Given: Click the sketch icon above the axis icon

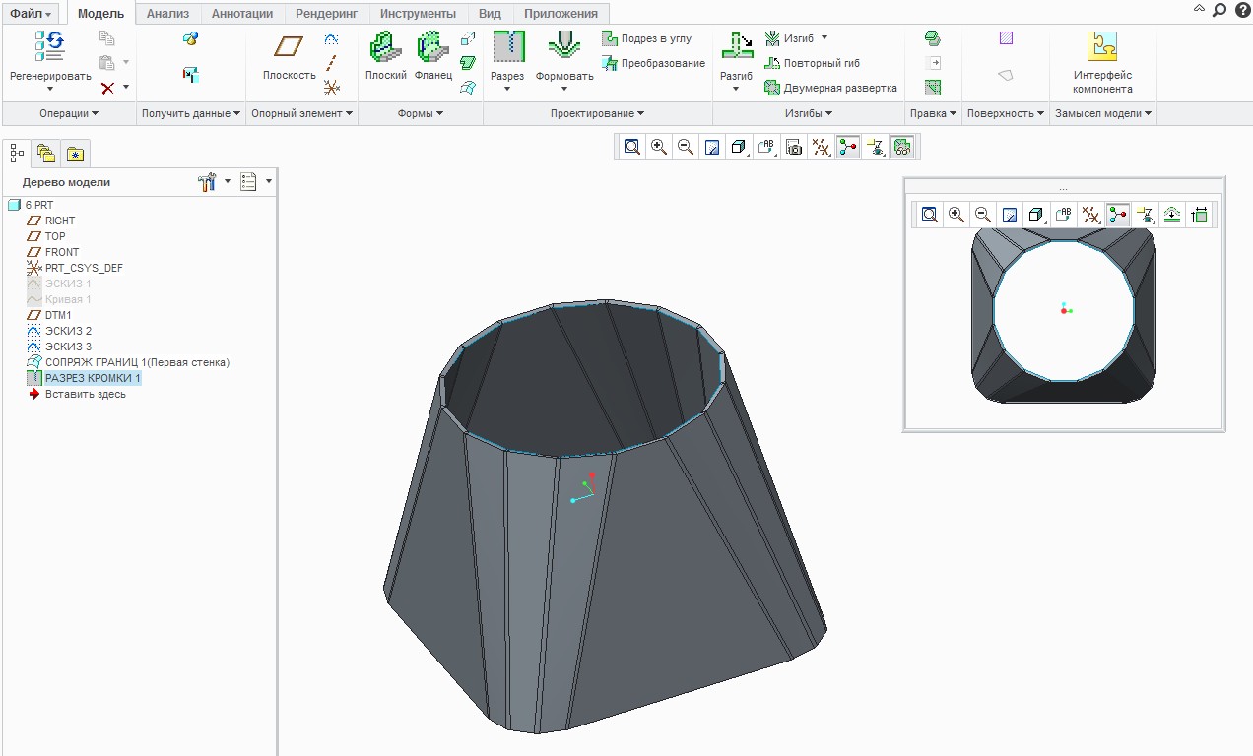Looking at the screenshot, I should 332,38.
